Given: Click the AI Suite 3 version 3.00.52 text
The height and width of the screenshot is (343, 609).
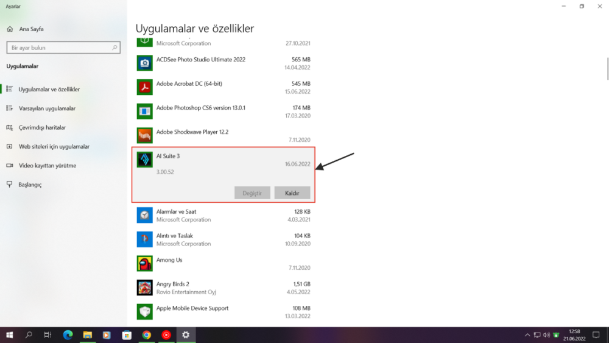Looking at the screenshot, I should coord(165,172).
